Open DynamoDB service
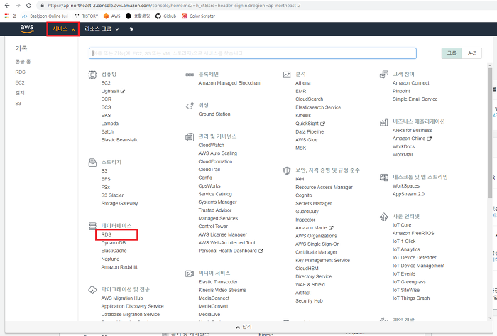Image resolution: width=497 pixels, height=336 pixels. 114,243
